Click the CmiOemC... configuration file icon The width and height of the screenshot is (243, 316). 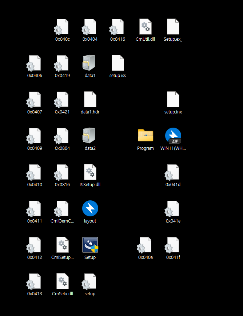click(x=61, y=209)
